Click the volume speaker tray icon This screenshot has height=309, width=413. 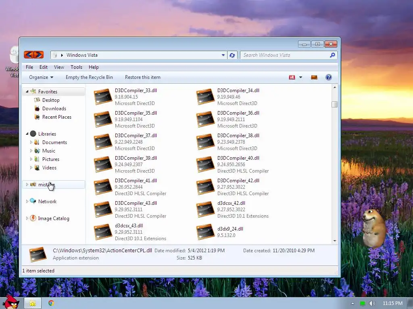pos(372,303)
